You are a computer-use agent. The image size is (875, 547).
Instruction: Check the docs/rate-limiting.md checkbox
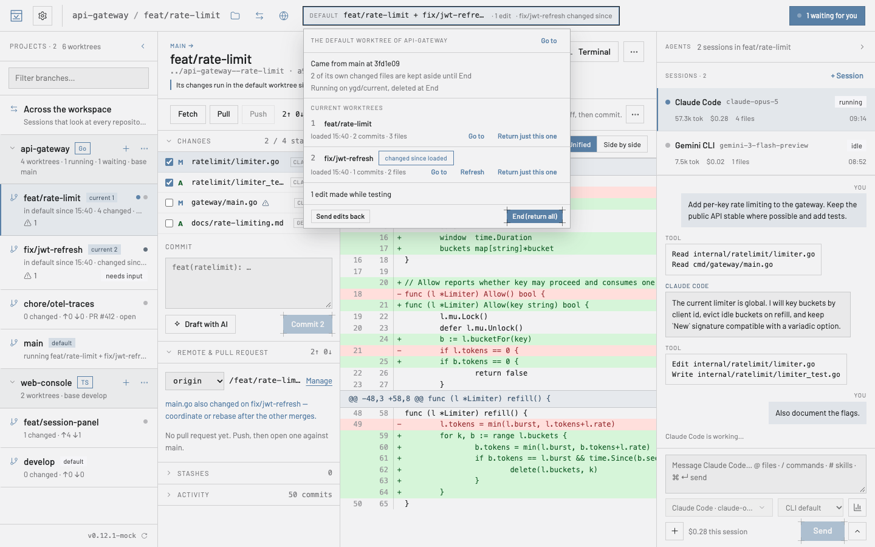pos(170,223)
